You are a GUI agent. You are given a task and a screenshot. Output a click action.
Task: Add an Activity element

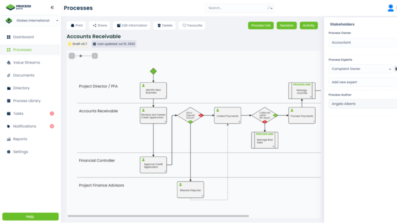[x=309, y=25]
